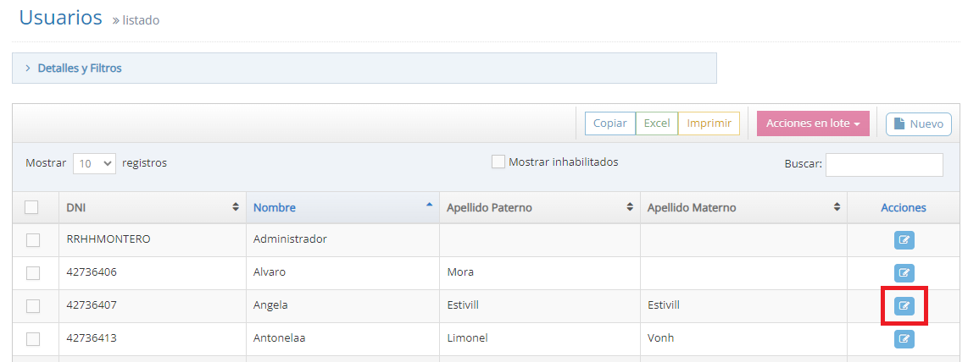Edit the user Alvaro Mora

[x=904, y=273]
